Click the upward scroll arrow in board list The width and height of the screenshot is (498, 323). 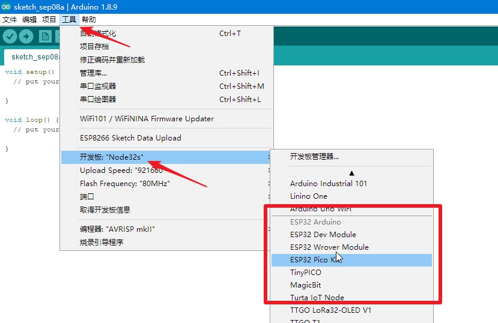[x=351, y=174]
